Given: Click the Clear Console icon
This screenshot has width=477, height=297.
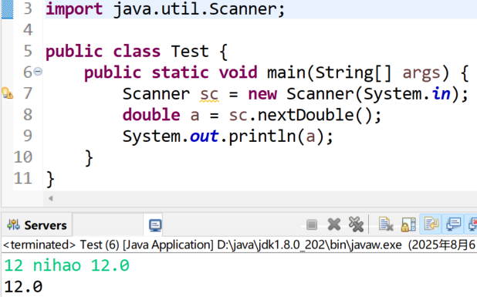Looking at the screenshot, I should pyautogui.click(x=386, y=224).
